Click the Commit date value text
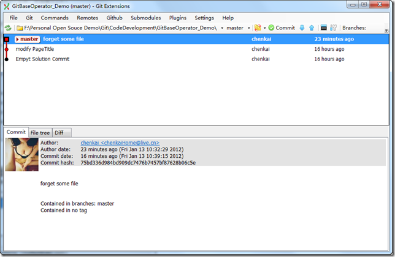 click(x=132, y=156)
